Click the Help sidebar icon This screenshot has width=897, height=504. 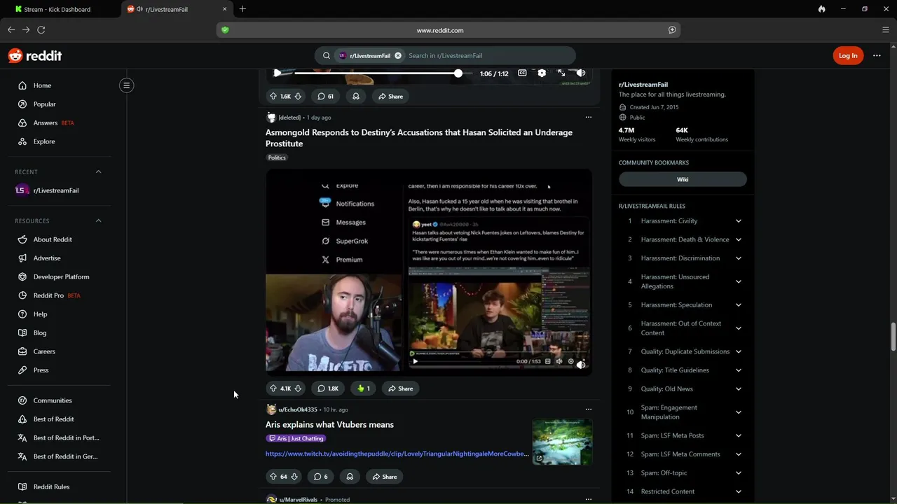click(22, 314)
